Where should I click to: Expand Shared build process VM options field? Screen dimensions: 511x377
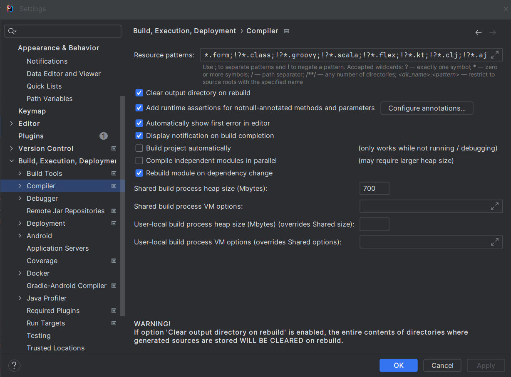[495, 206]
